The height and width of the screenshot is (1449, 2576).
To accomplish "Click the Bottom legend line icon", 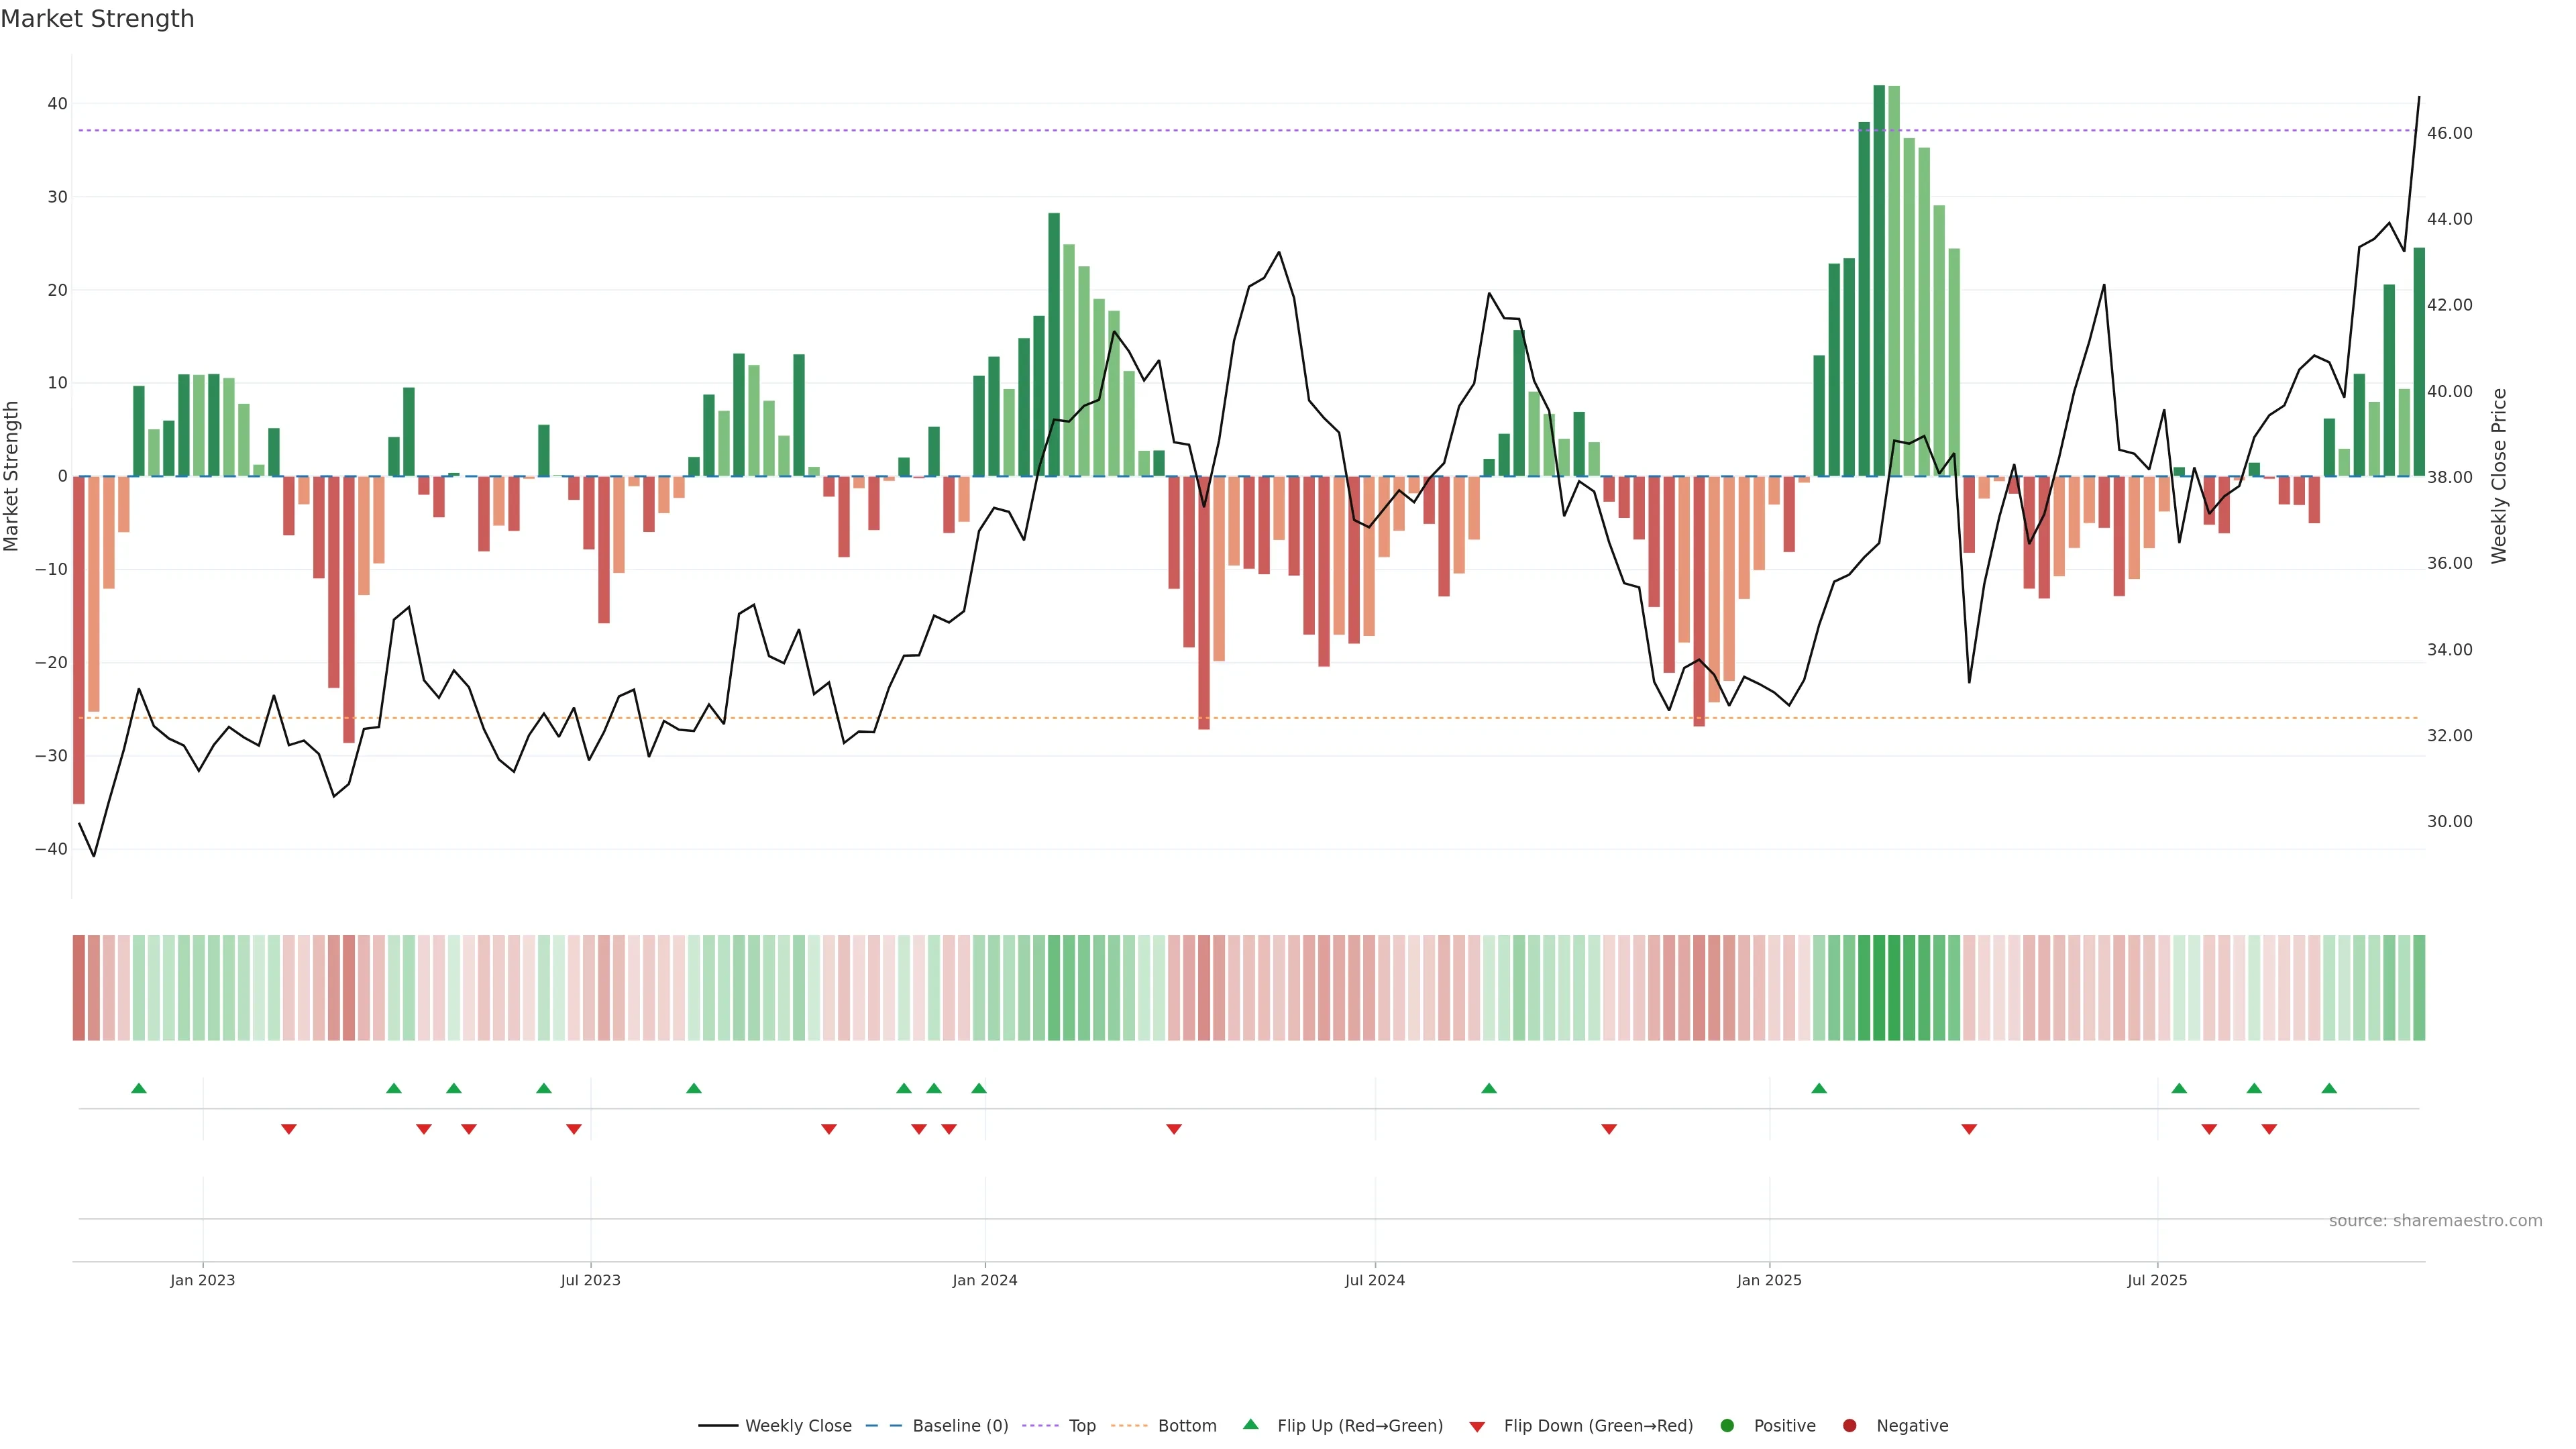I will coord(1129,1425).
